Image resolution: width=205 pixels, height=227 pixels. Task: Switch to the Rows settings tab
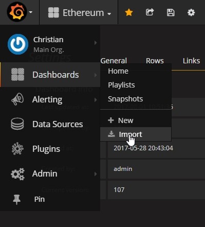coord(155,61)
